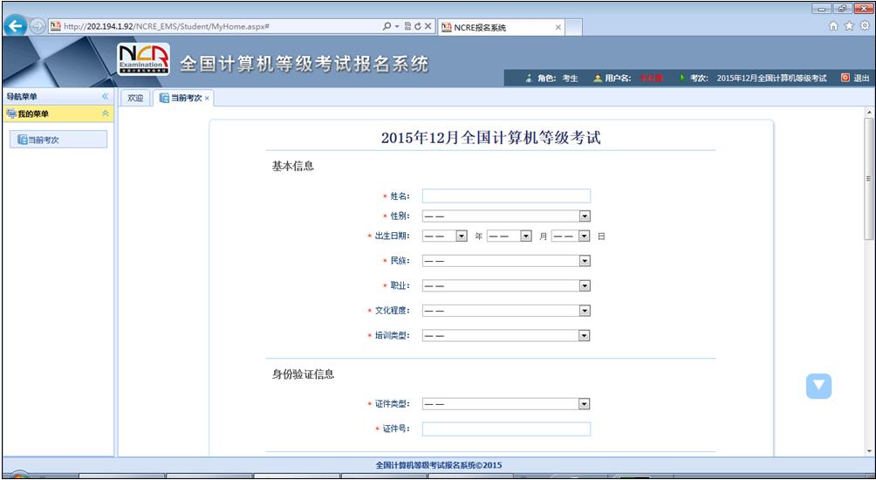Close the NCRE报名系统 browser tab
The image size is (876, 480).
[558, 27]
